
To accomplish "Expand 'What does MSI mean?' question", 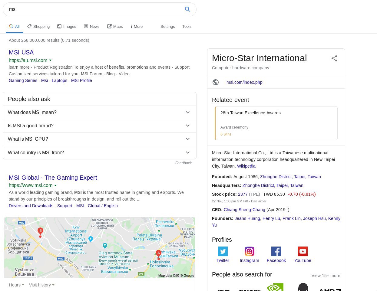I will tap(100, 113).
